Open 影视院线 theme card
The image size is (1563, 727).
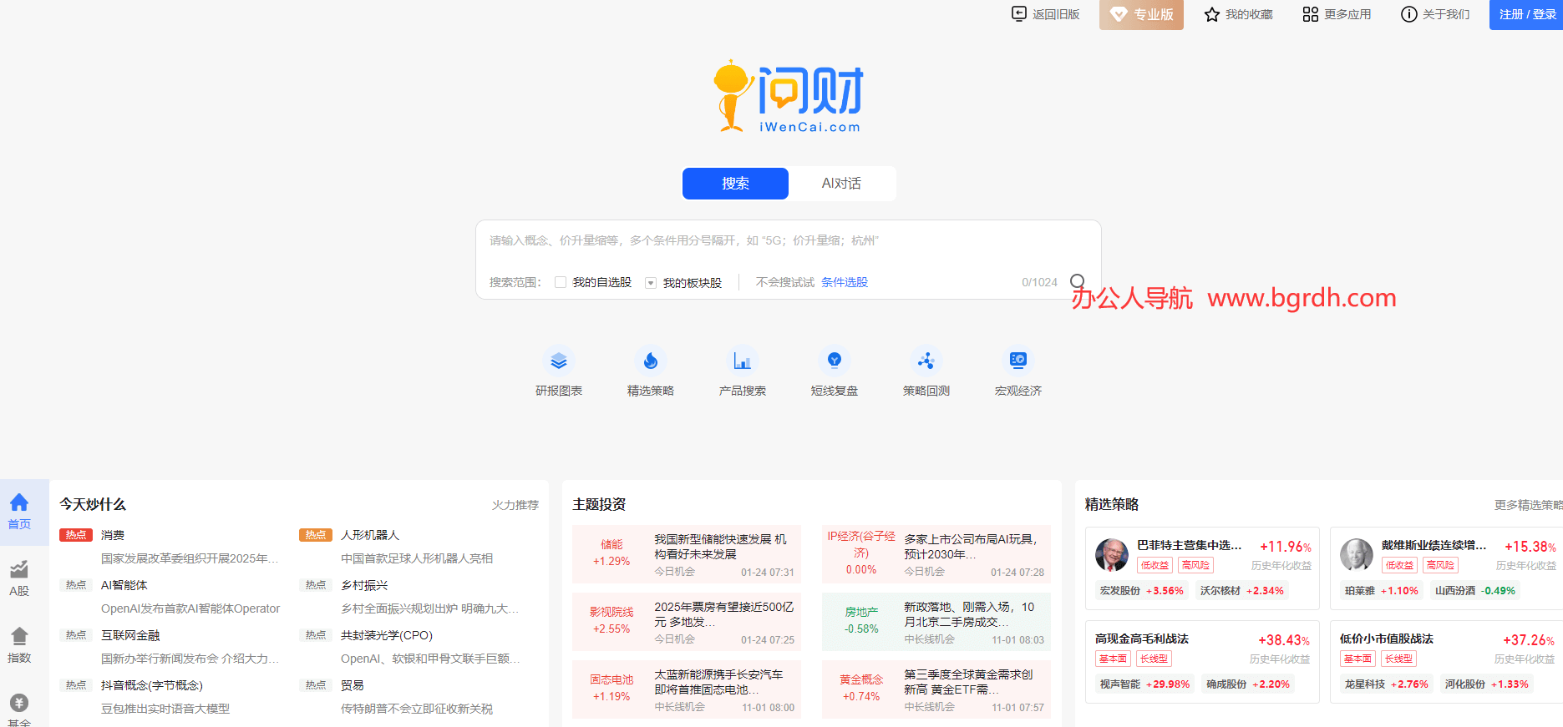pos(687,622)
